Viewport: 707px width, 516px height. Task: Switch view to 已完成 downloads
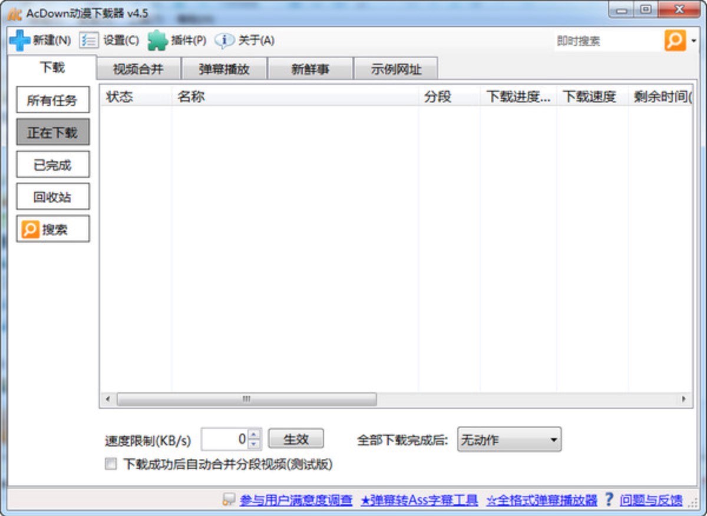(x=52, y=164)
